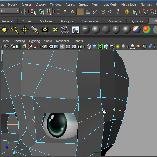Toggle the pivot selection mask

click(x=103, y=12)
